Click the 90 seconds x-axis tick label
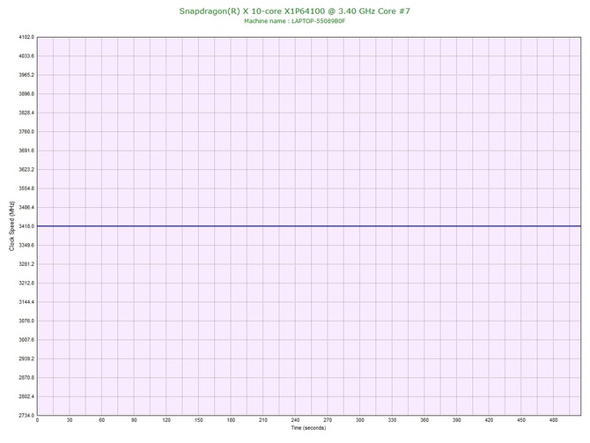This screenshot has height=443, width=590. [134, 420]
